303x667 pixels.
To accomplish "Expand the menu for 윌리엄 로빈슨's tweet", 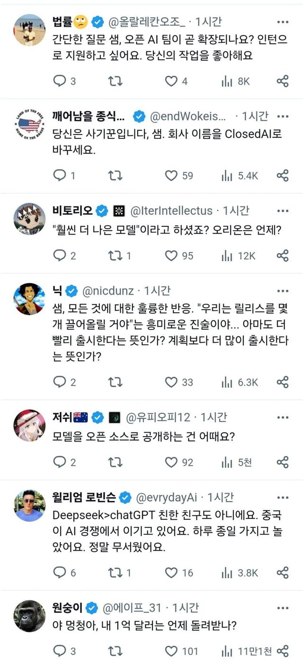I will click(x=283, y=497).
